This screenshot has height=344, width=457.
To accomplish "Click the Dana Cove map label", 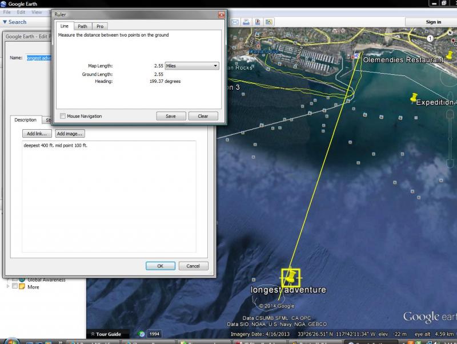I will pos(264,51).
